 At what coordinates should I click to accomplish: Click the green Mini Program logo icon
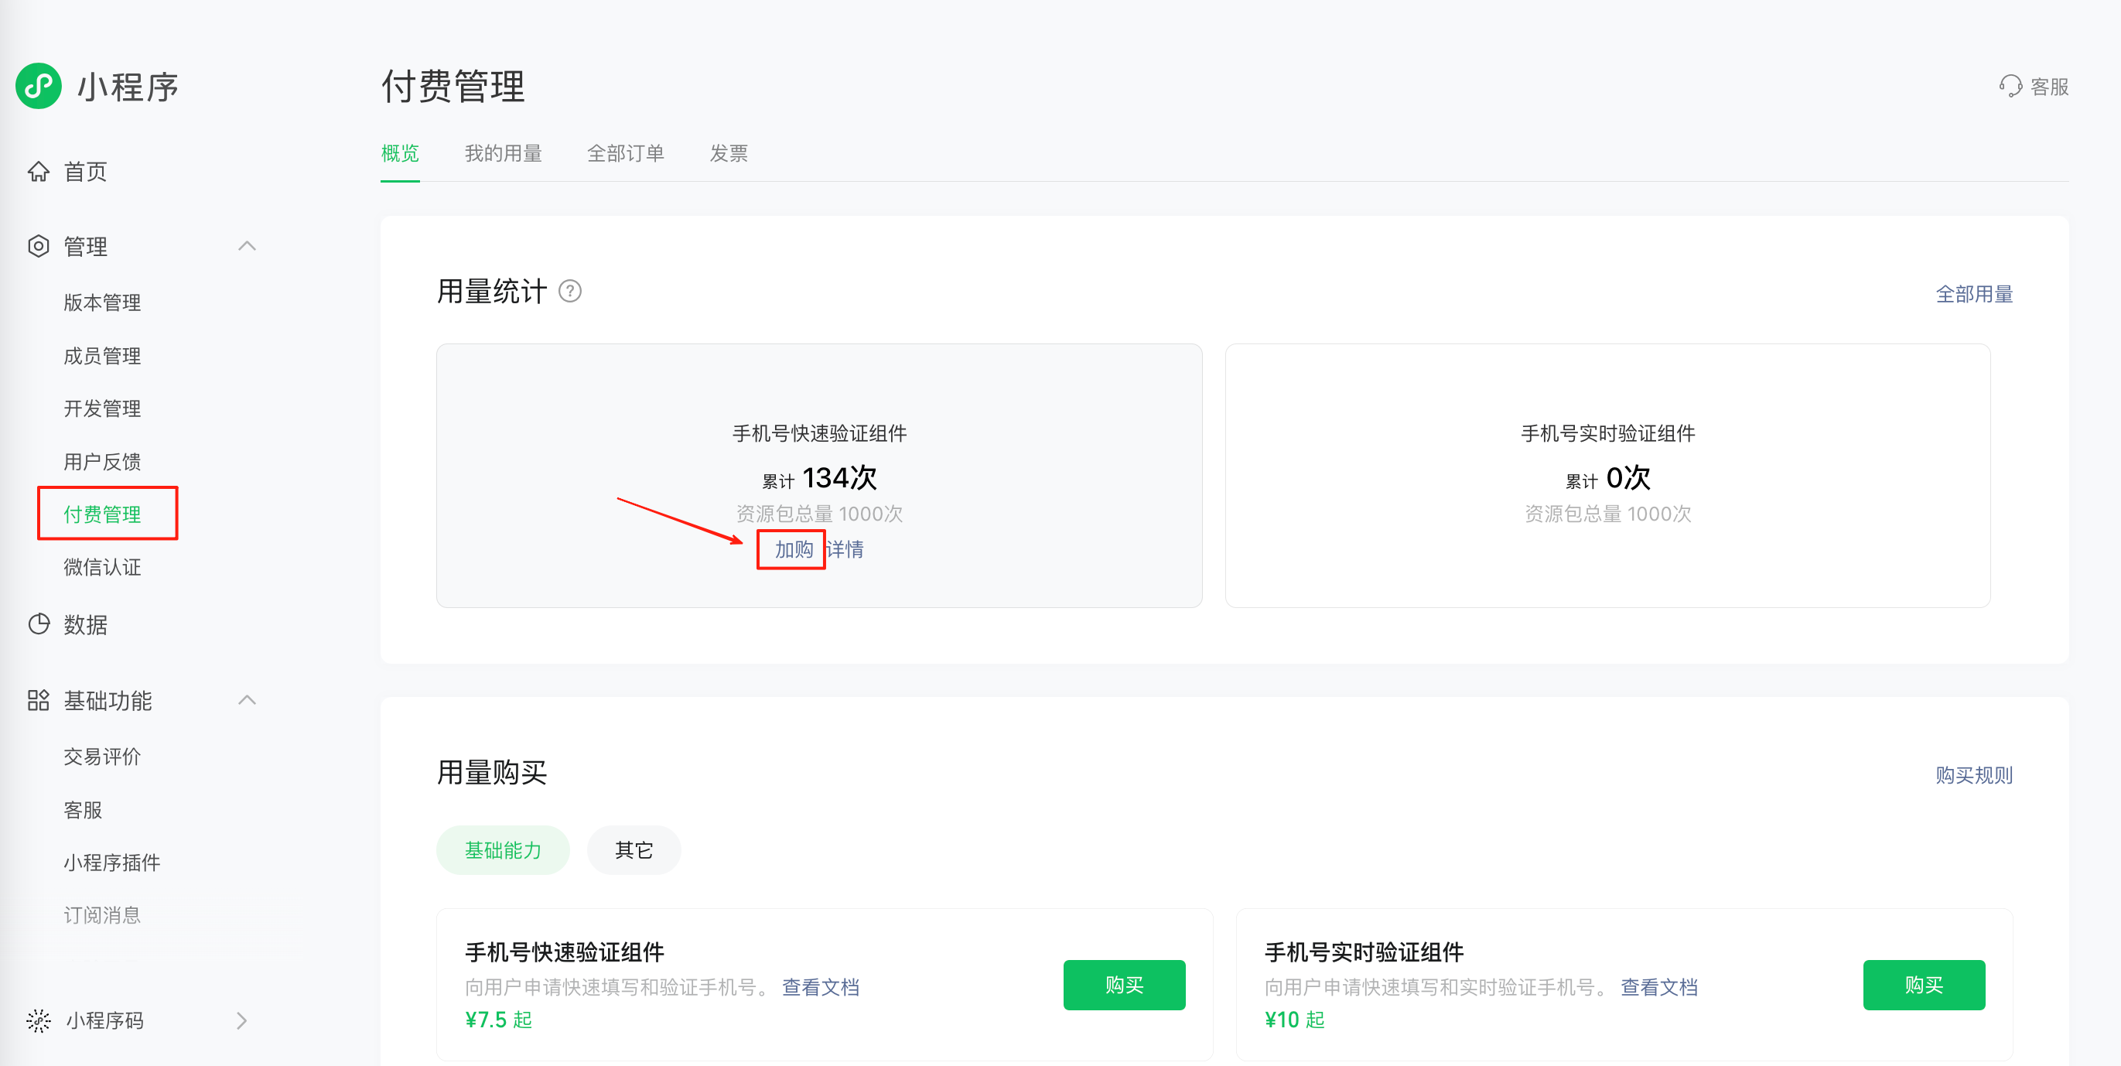(x=39, y=86)
